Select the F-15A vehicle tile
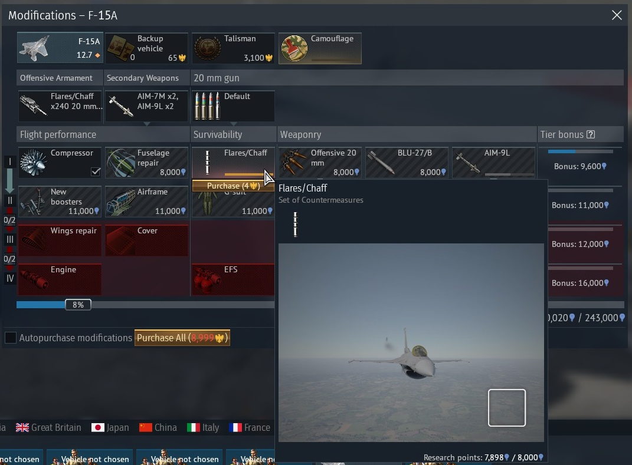632x465 pixels. [60, 48]
